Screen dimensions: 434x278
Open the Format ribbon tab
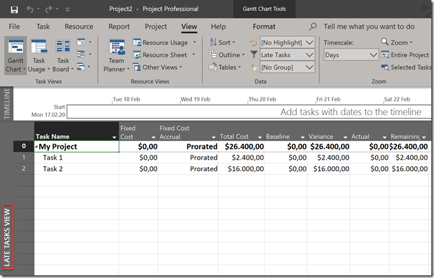263,27
